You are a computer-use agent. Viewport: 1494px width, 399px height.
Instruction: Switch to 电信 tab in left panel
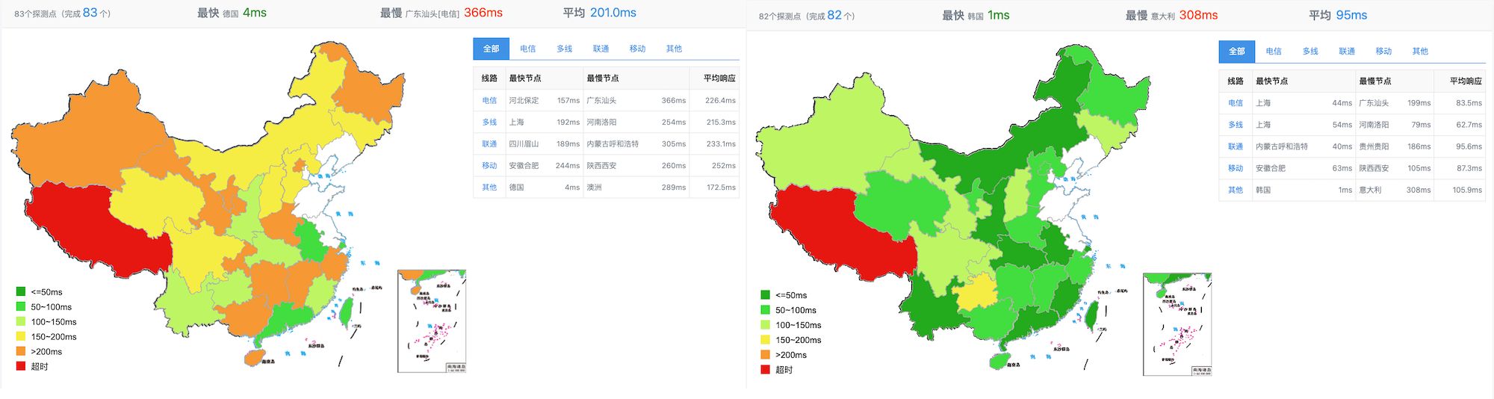(528, 49)
